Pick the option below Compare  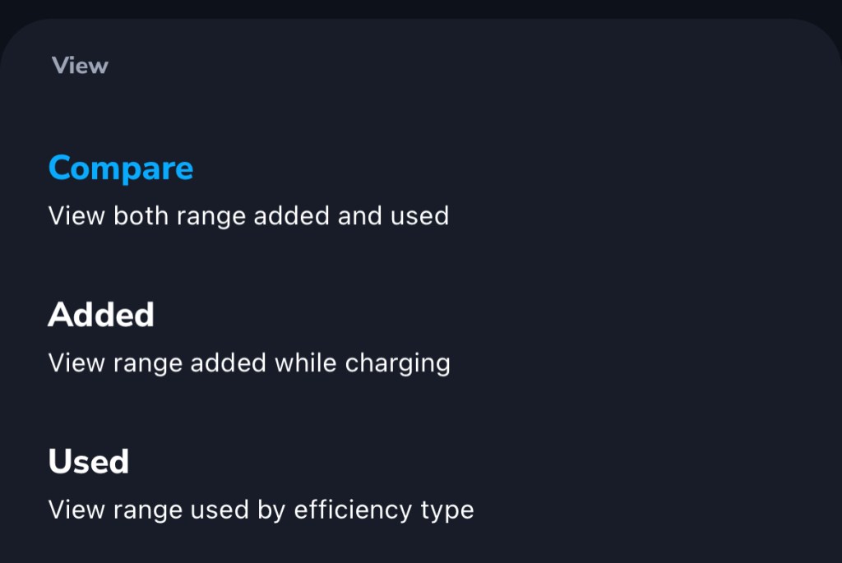click(101, 315)
